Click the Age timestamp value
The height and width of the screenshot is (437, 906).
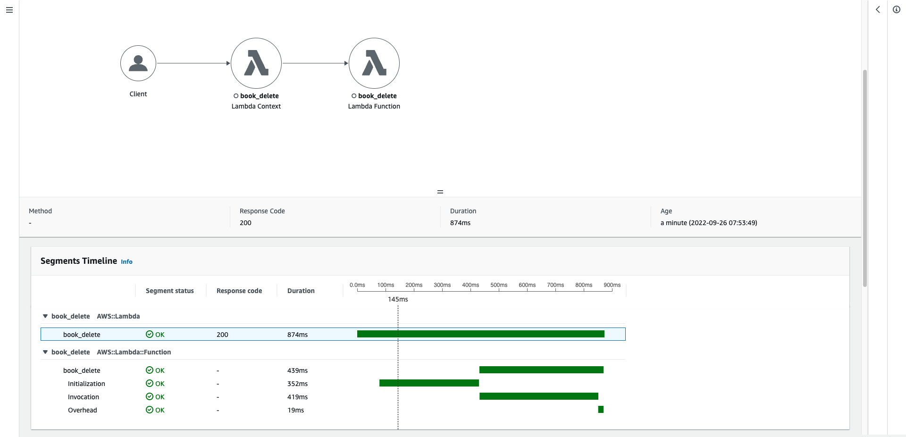pyautogui.click(x=709, y=223)
